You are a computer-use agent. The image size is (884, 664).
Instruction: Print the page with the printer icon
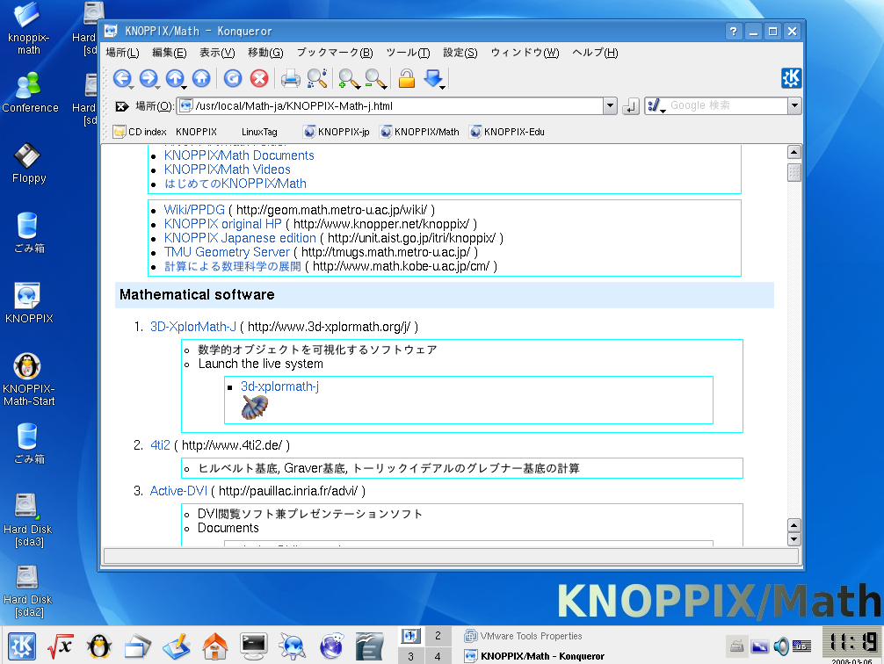290,78
